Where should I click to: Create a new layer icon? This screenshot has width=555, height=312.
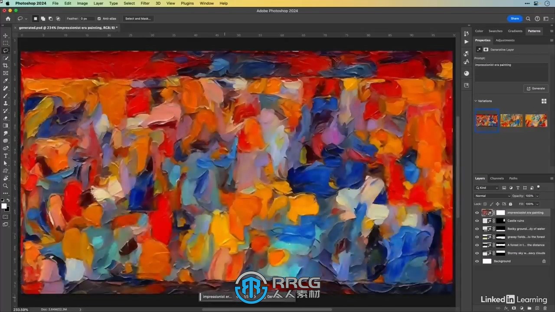(x=537, y=308)
